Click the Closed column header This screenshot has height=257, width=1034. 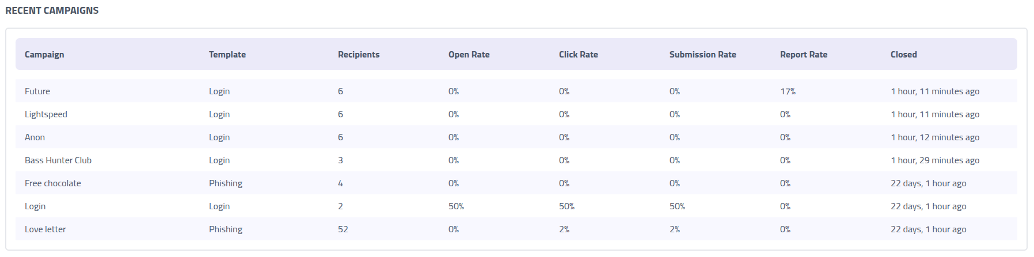[904, 55]
